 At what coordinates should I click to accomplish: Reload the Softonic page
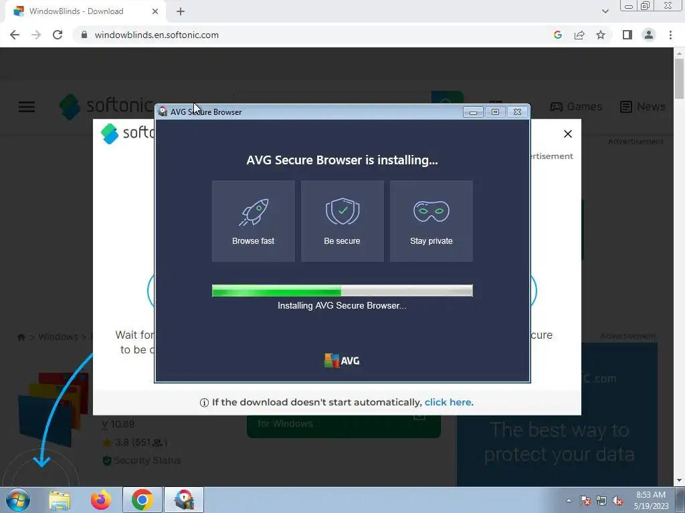(x=58, y=35)
